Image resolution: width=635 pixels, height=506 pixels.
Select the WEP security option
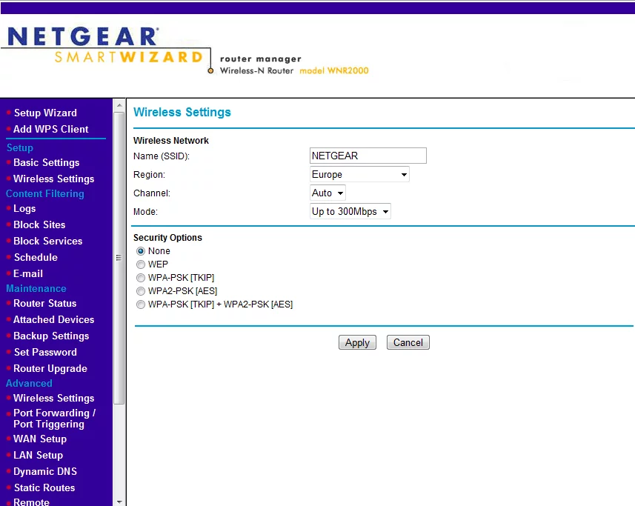[x=141, y=264]
